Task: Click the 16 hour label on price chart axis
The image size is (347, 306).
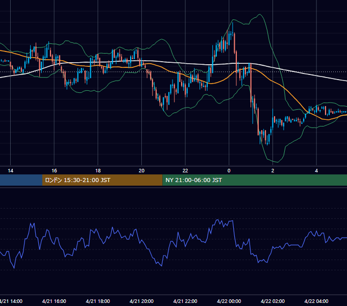Action: pyautogui.click(x=54, y=171)
